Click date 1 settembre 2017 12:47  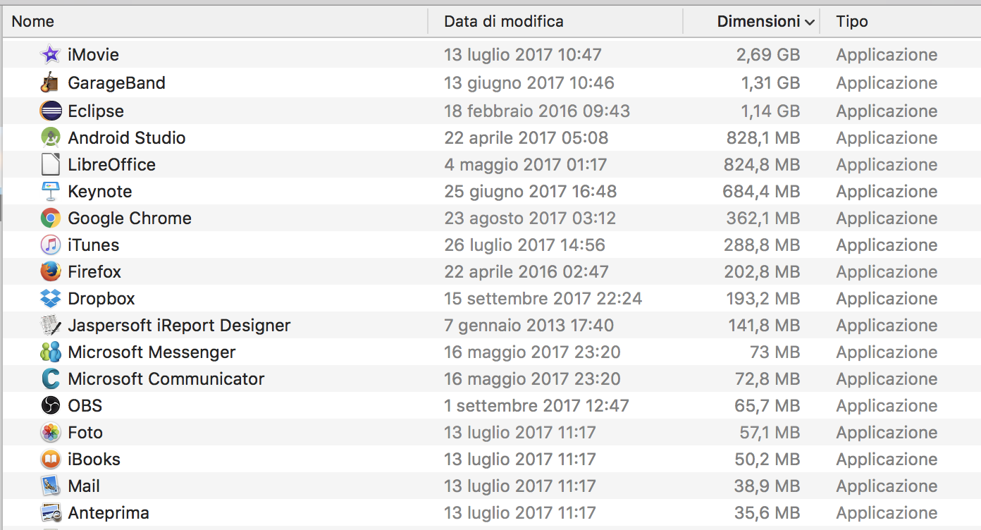click(536, 405)
